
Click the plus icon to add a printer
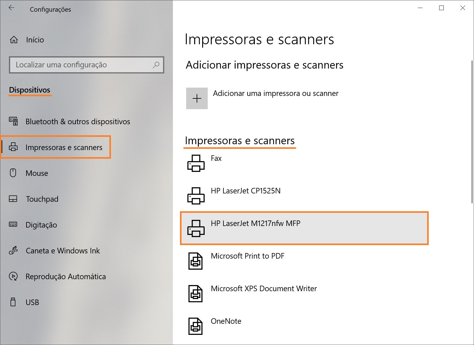197,98
